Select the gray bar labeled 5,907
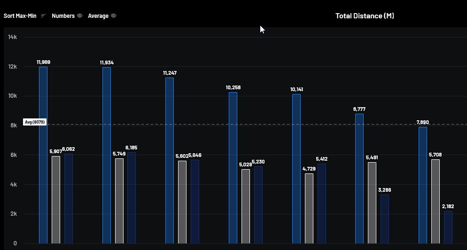The image size is (467, 250). pos(56,200)
